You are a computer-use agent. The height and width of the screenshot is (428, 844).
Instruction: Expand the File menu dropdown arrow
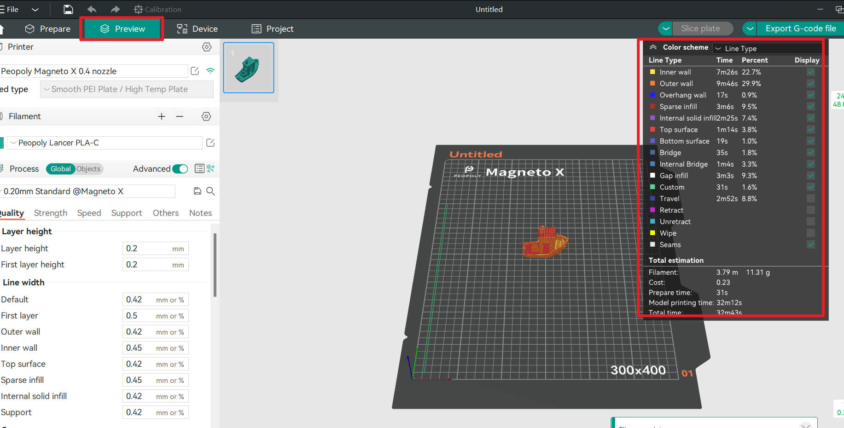coord(35,9)
